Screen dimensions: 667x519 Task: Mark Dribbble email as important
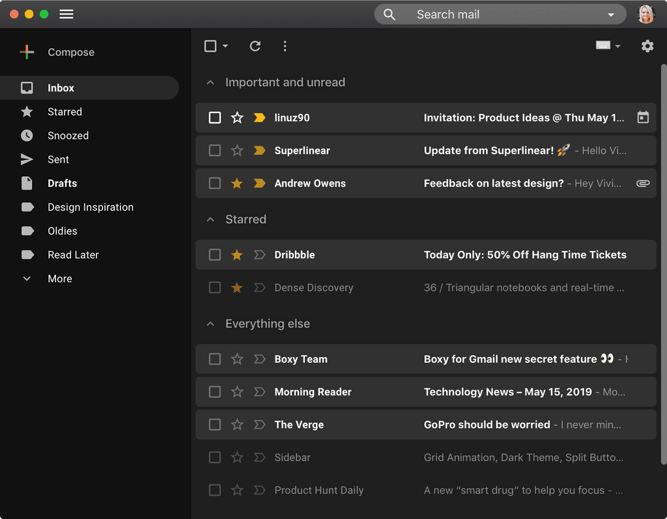tap(259, 255)
